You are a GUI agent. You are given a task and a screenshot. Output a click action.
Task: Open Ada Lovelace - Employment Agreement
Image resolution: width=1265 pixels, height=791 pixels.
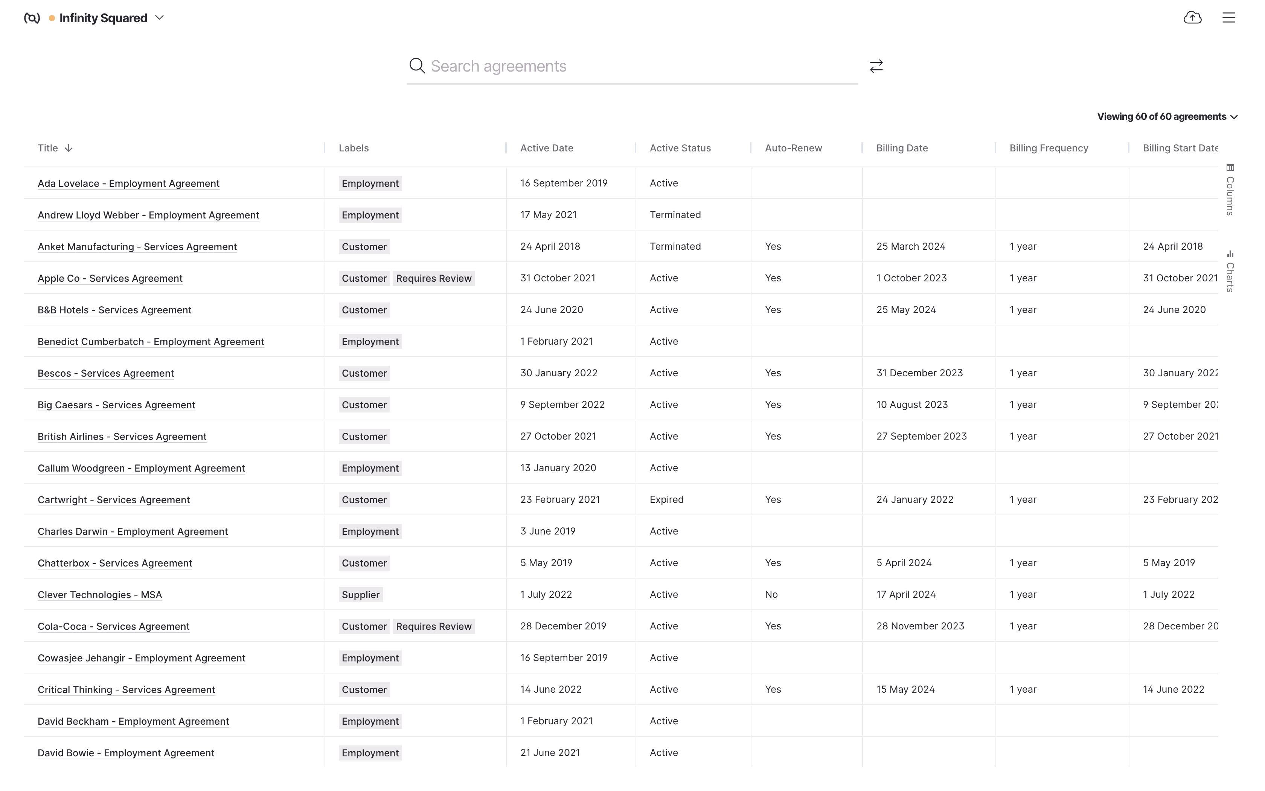(x=128, y=184)
